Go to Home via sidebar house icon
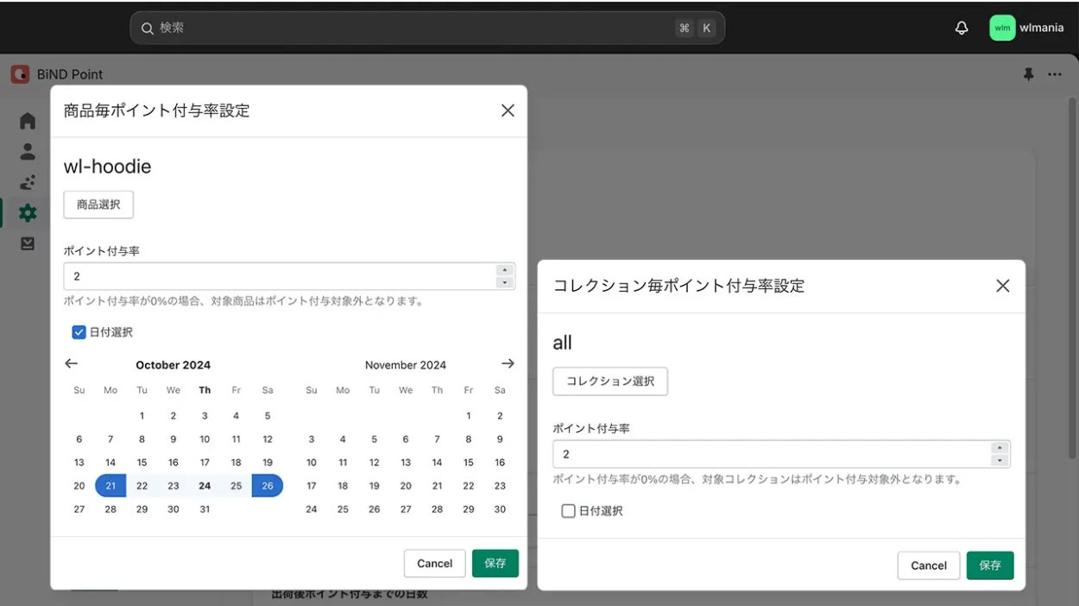Viewport: 1079px width, 606px height. tap(28, 121)
